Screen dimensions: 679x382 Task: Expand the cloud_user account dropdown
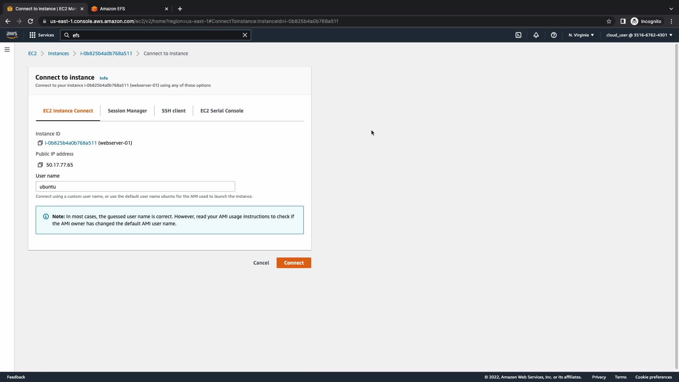pos(639,35)
